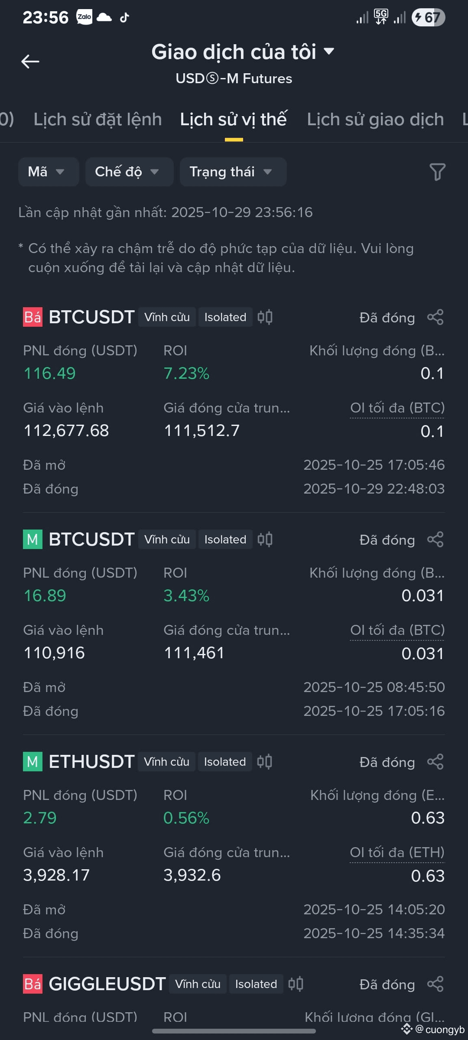The height and width of the screenshot is (1040, 468).
Task: Share the BTCUSDT buy position
Action: click(435, 539)
